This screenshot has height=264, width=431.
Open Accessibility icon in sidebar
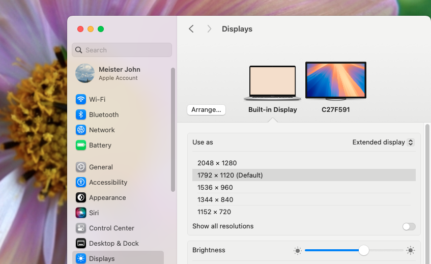tap(81, 182)
